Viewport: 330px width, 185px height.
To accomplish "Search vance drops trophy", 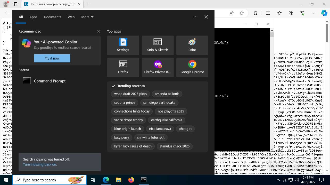I will click(129, 120).
